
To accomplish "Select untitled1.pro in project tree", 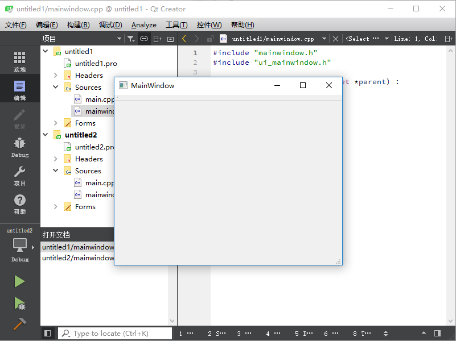I will tap(96, 63).
